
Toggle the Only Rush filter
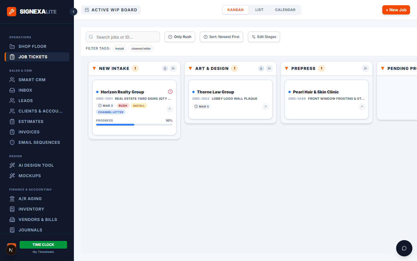click(x=180, y=37)
